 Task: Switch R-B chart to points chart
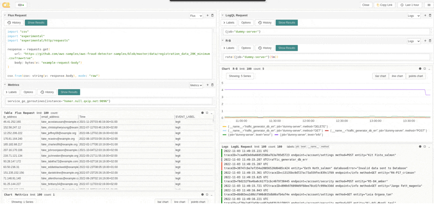pos(416,76)
